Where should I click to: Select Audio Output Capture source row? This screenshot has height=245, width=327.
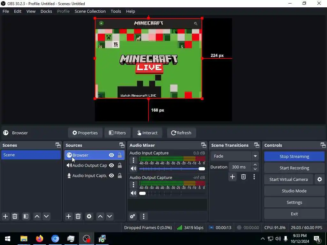(95, 165)
